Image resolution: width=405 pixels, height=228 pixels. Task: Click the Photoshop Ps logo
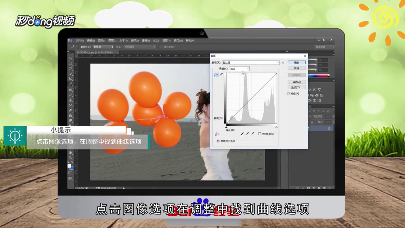pos(70,41)
